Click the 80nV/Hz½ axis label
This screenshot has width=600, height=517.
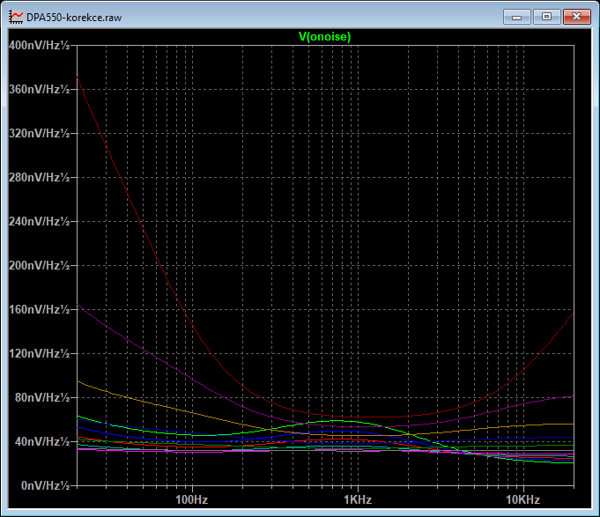click(42, 397)
